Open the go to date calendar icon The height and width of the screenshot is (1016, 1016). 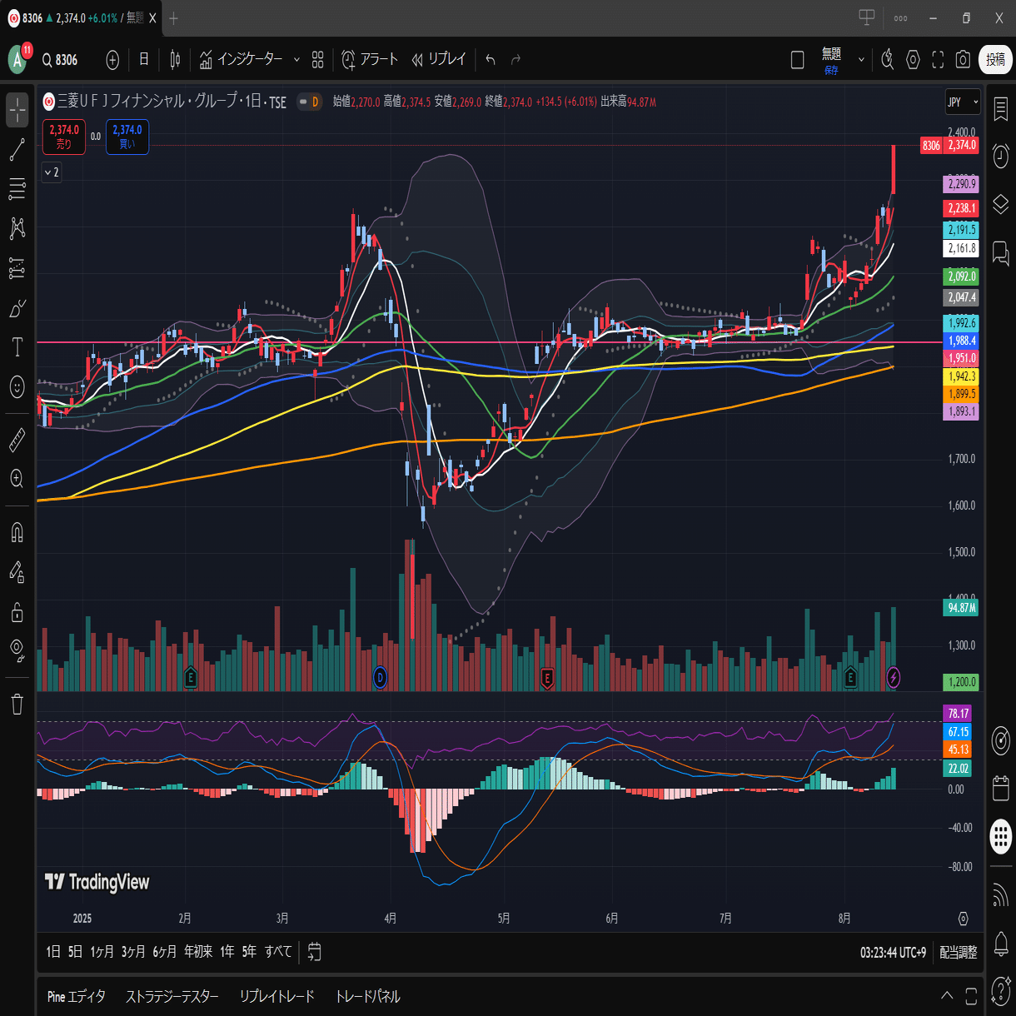315,951
